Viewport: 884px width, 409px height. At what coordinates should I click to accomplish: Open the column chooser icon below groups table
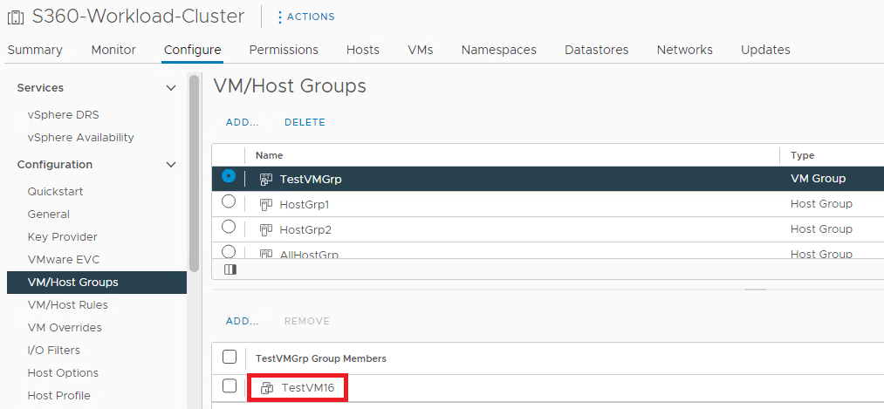[x=230, y=269]
